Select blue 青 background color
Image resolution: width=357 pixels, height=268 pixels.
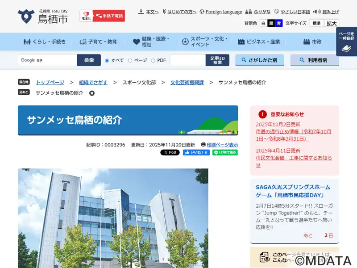point(278,23)
